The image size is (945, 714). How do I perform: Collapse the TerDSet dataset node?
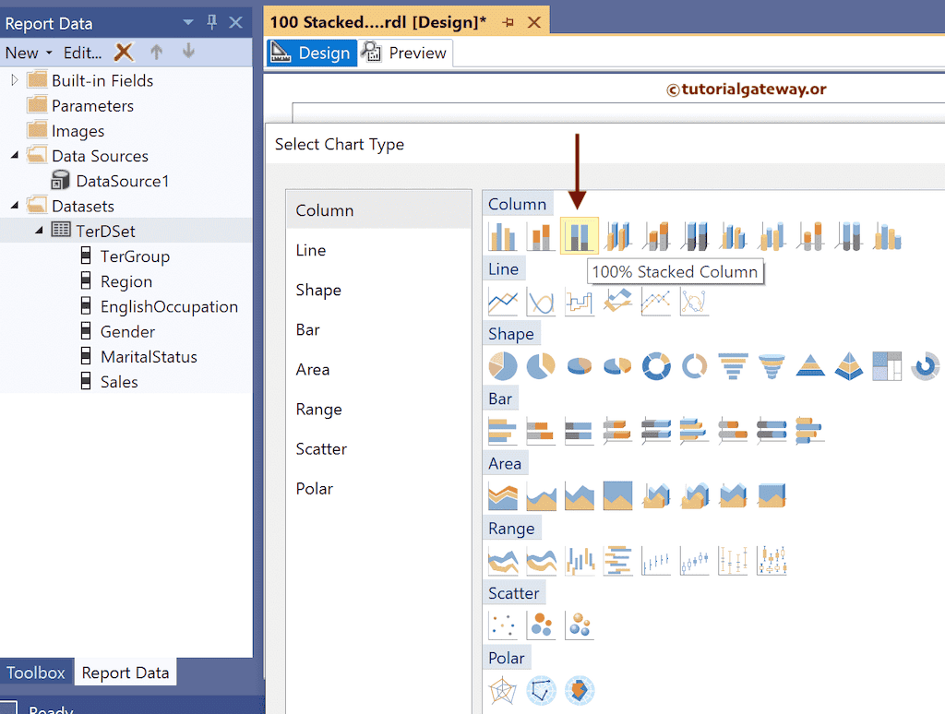(x=39, y=231)
